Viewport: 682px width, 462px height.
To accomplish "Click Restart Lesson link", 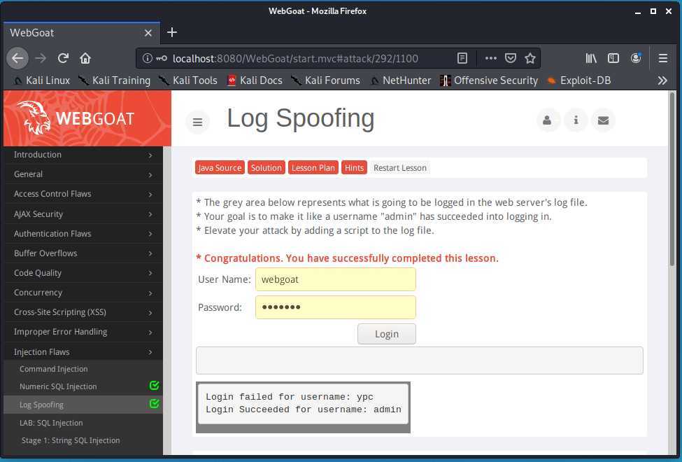I will [x=399, y=167].
